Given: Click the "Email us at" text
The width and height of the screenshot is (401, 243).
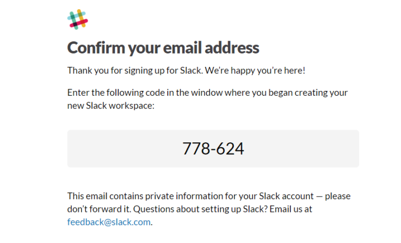Looking at the screenshot, I should pos(291,209).
